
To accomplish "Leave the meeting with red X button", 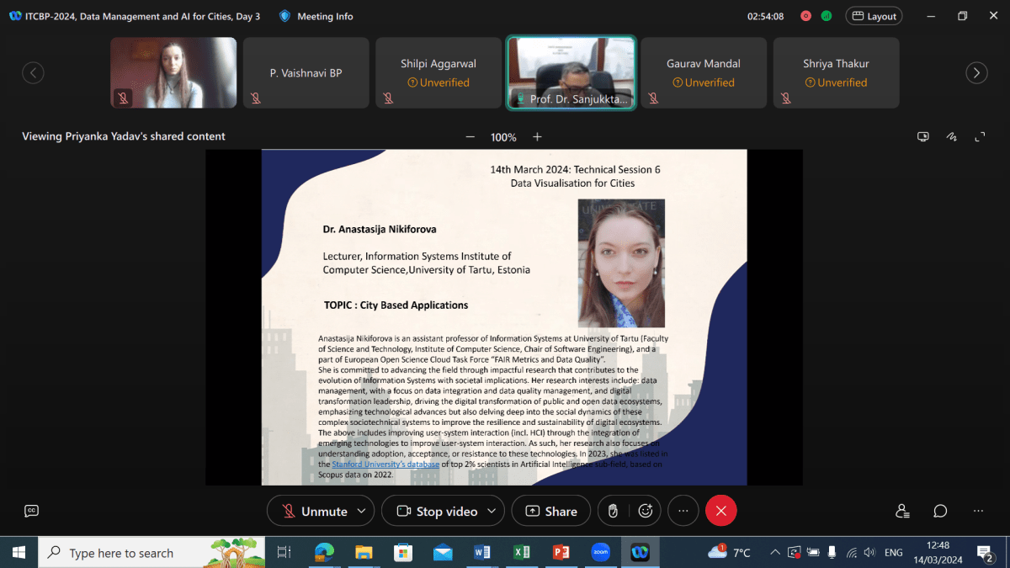I will coord(720,510).
